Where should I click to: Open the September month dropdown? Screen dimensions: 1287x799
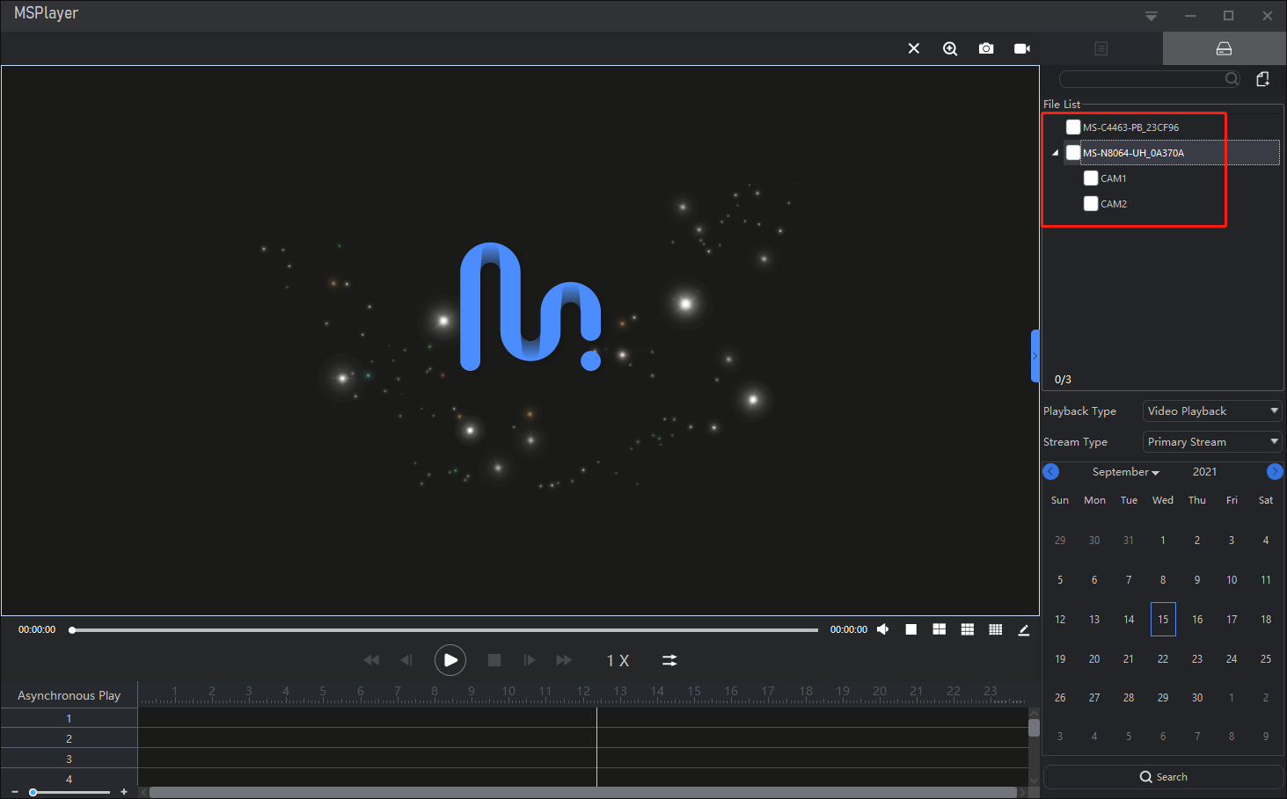tap(1126, 472)
